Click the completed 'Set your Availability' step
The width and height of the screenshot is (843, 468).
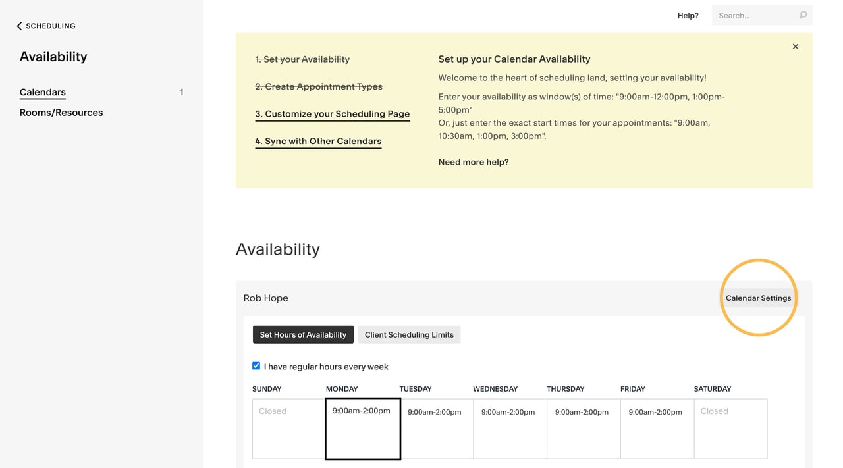[x=302, y=59]
